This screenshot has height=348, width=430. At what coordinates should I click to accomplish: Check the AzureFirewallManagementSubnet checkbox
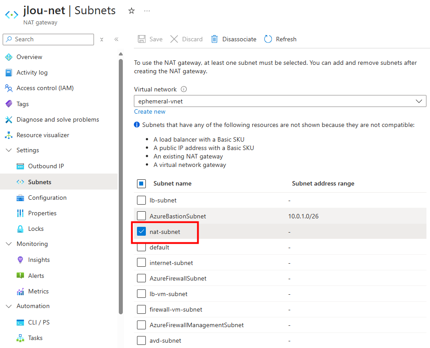coord(141,325)
